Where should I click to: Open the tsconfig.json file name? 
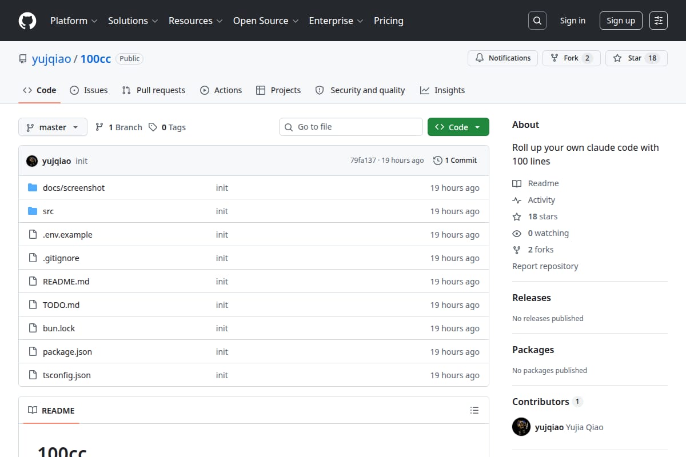click(67, 375)
